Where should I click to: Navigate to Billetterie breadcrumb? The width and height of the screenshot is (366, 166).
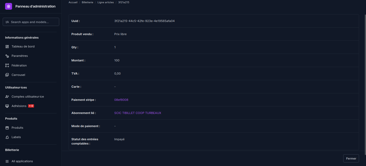(87, 2)
